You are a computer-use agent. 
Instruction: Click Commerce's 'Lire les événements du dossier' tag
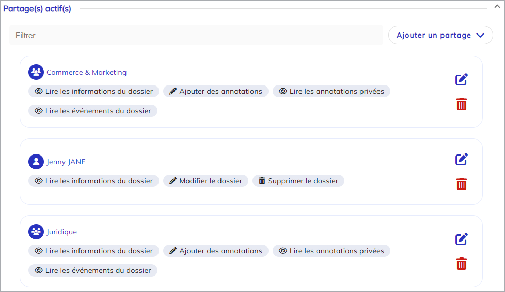point(93,111)
